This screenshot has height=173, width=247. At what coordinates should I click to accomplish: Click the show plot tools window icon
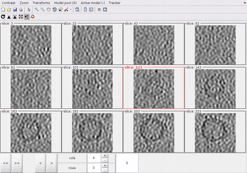coord(105,10)
